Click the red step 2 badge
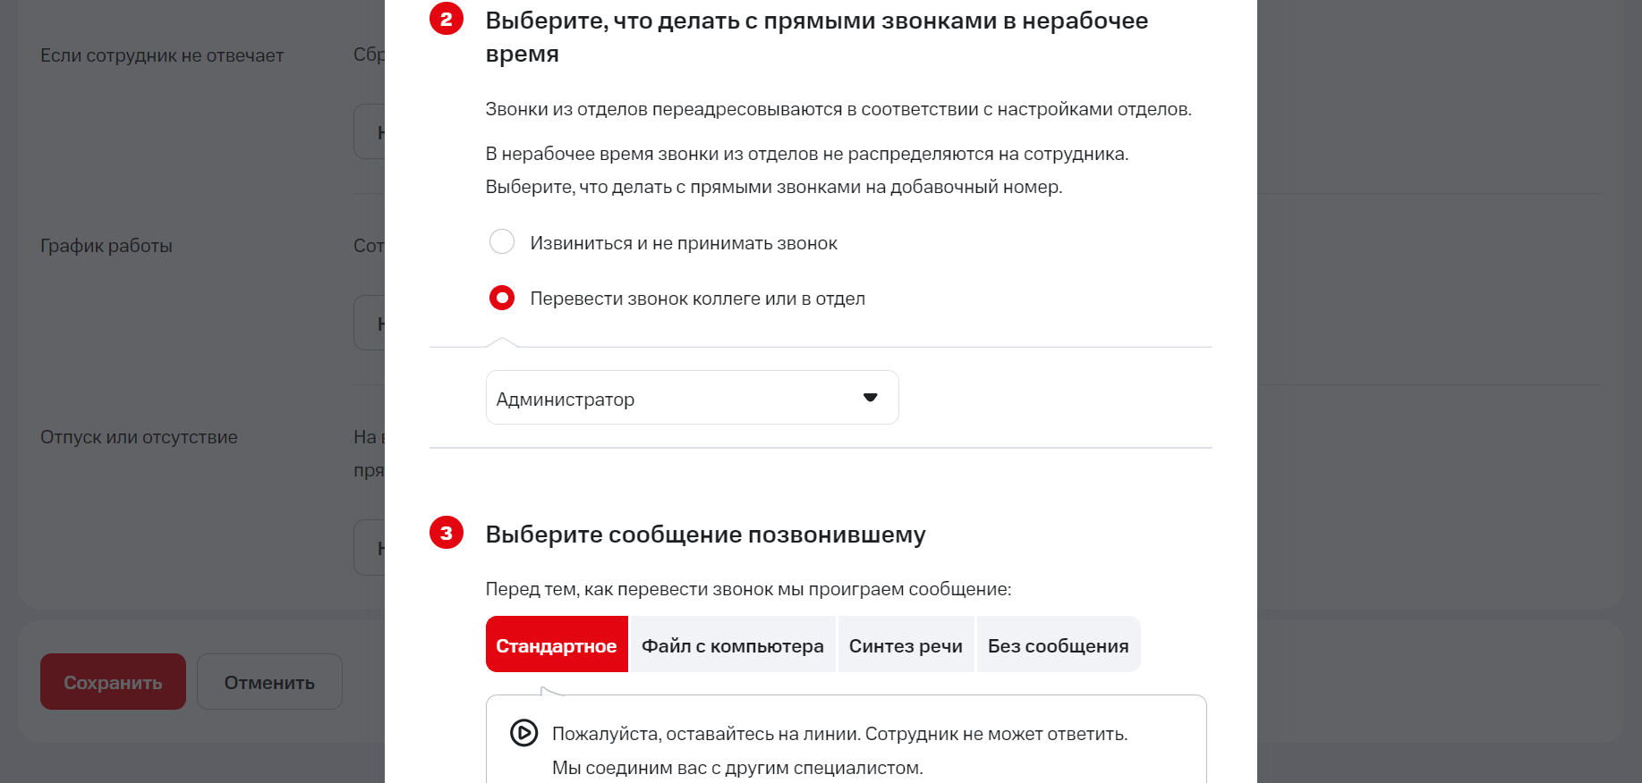The width and height of the screenshot is (1642, 783). [x=447, y=19]
